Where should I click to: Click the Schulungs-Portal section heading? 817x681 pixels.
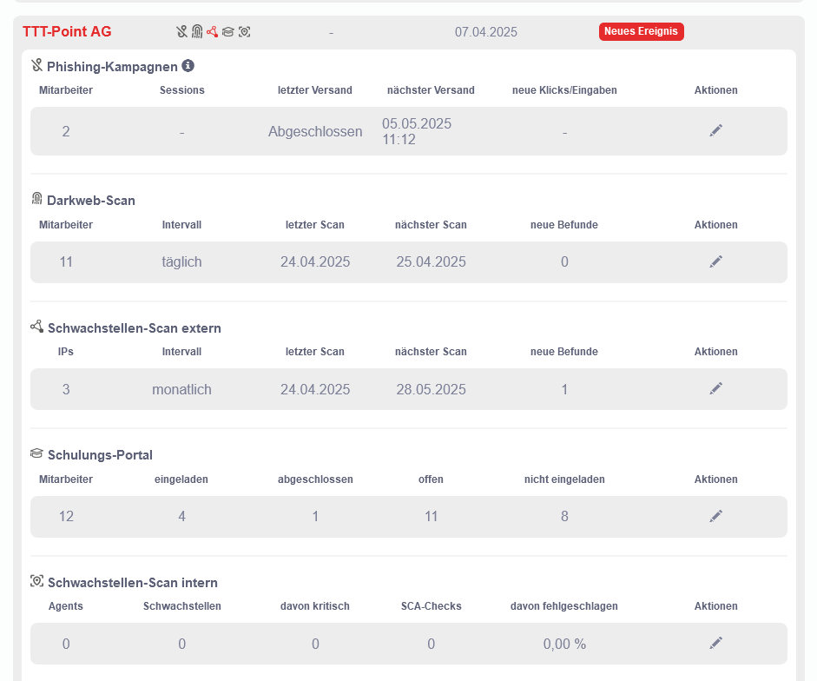tap(100, 455)
